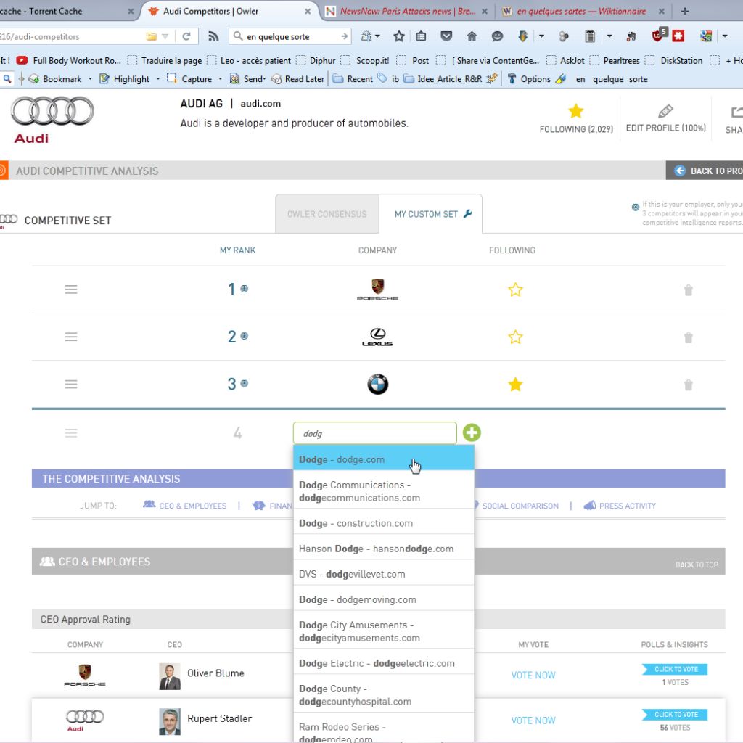Open the Capture dropdown arrow
Viewport: 743px width, 743px height.
tap(221, 78)
